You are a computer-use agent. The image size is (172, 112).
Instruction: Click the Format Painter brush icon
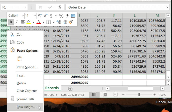[x=71, y=22]
